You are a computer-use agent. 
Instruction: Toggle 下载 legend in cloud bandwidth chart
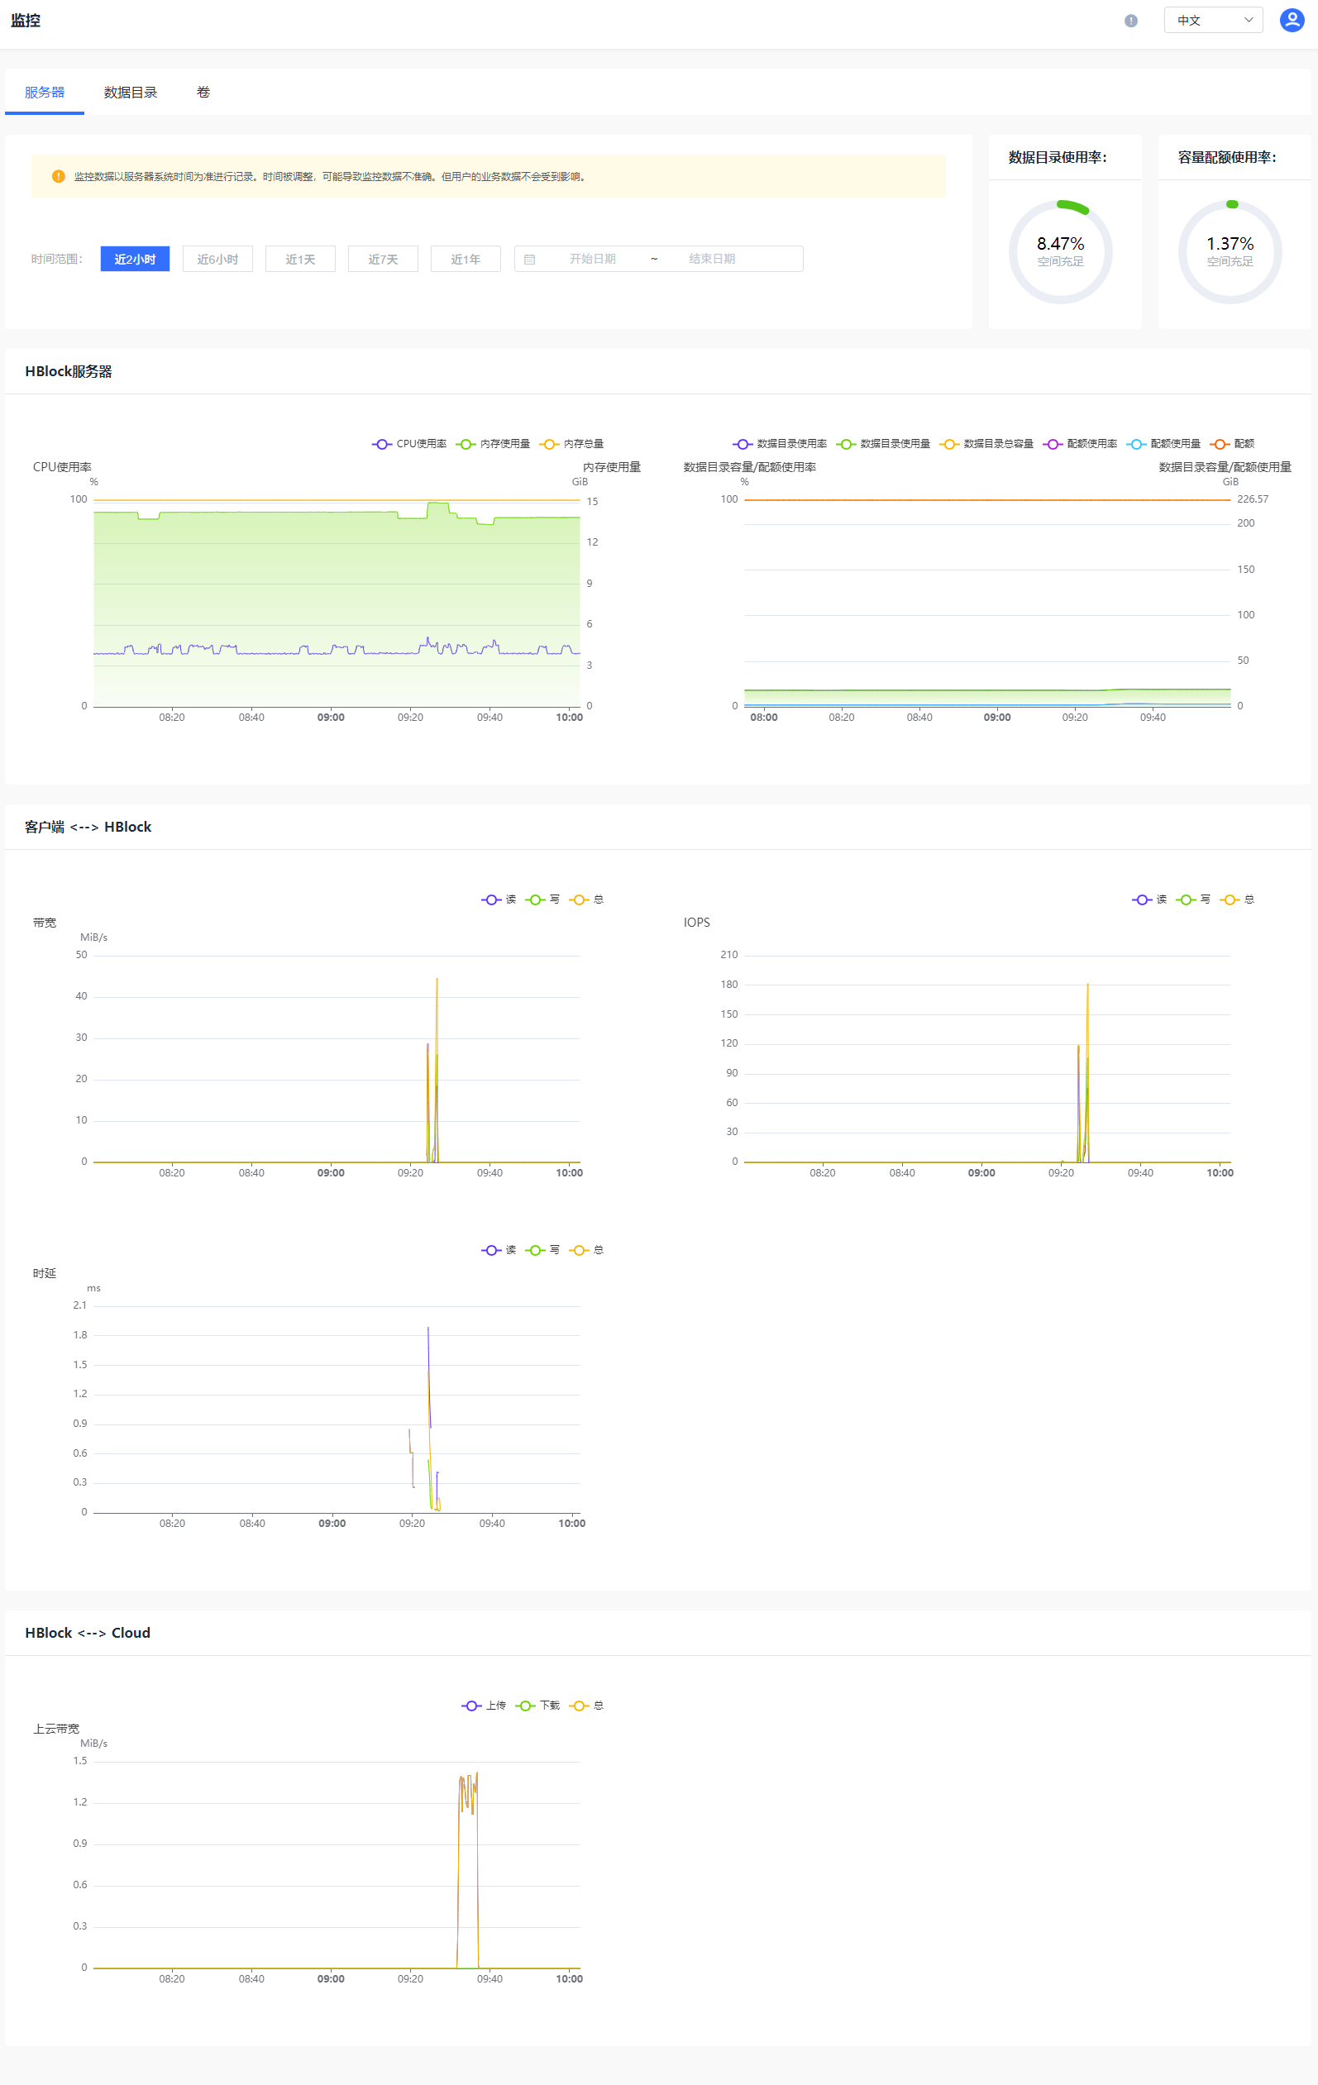point(537,1705)
